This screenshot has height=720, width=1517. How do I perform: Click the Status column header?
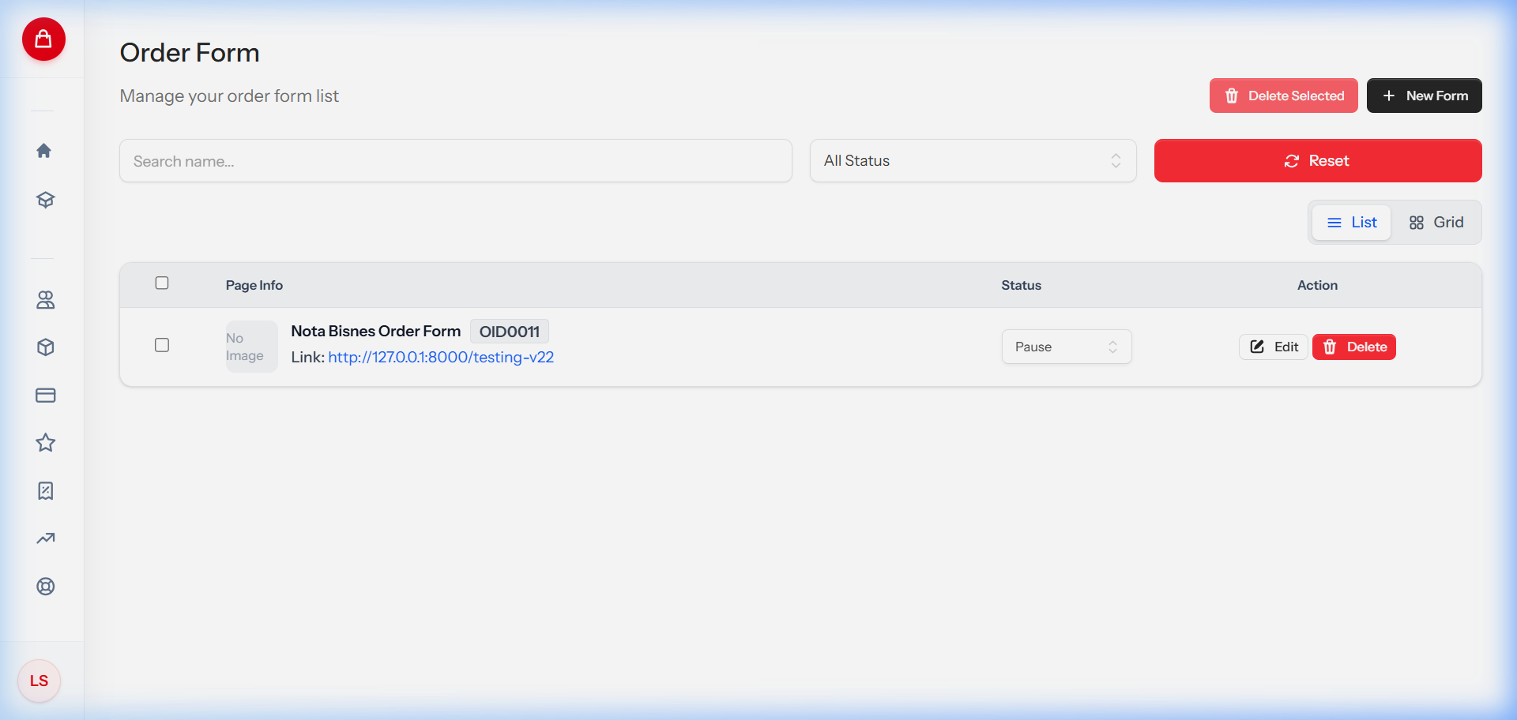tap(1021, 285)
